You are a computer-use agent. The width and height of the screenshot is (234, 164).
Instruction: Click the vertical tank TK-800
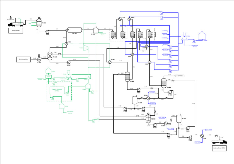click(x=179, y=119)
